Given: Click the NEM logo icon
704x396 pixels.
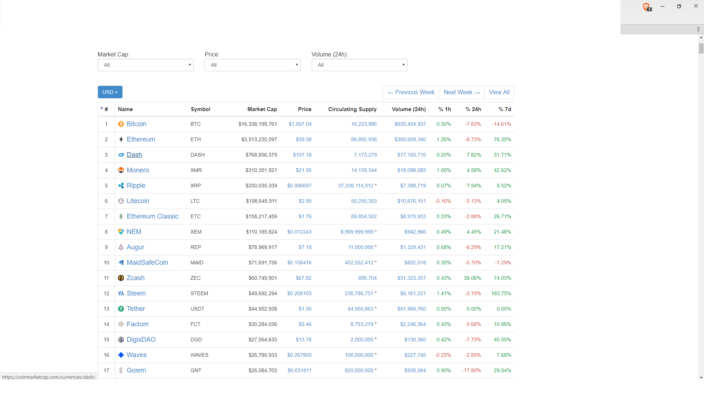Looking at the screenshot, I should pyautogui.click(x=121, y=232).
